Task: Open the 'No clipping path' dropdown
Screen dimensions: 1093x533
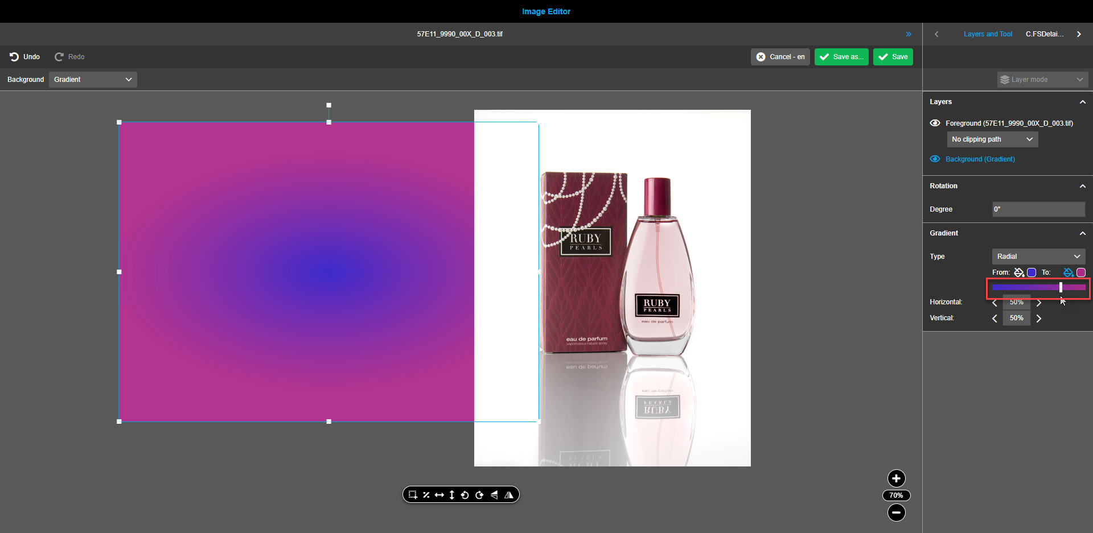Action: 992,139
